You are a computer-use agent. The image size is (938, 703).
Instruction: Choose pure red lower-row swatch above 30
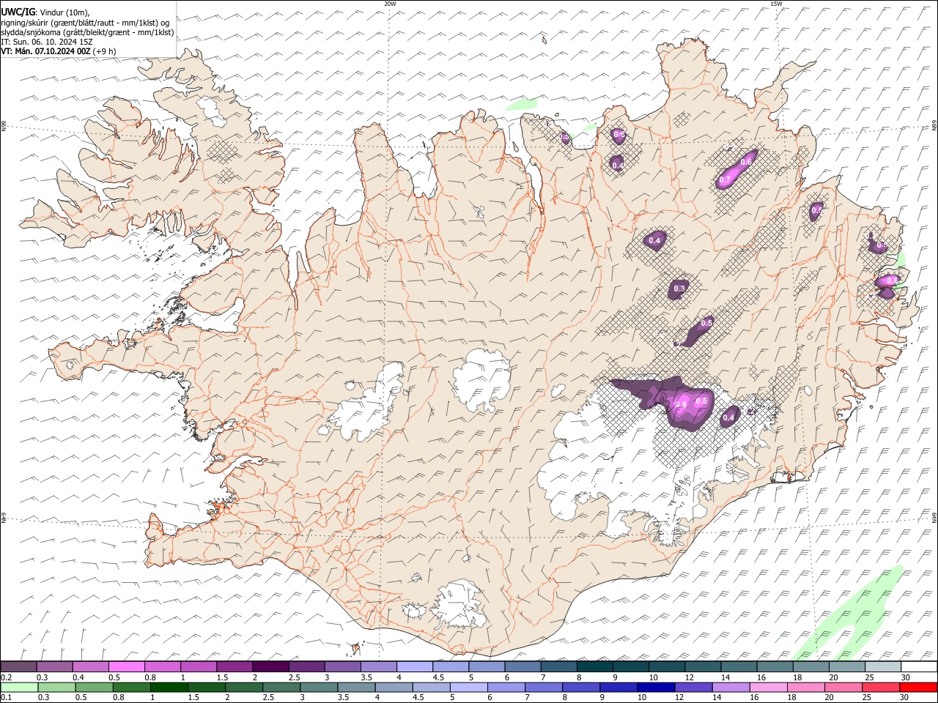coord(917,688)
